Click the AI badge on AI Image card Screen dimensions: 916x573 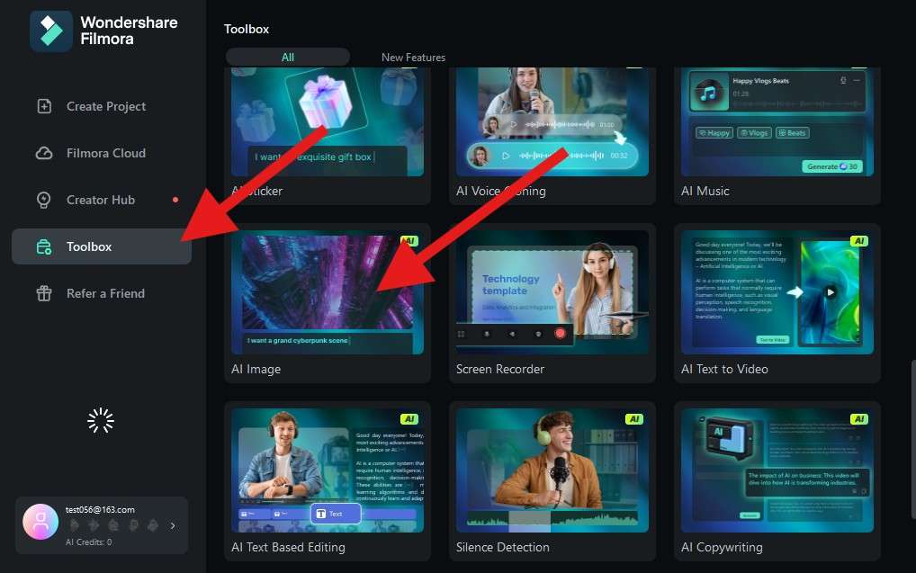click(409, 241)
